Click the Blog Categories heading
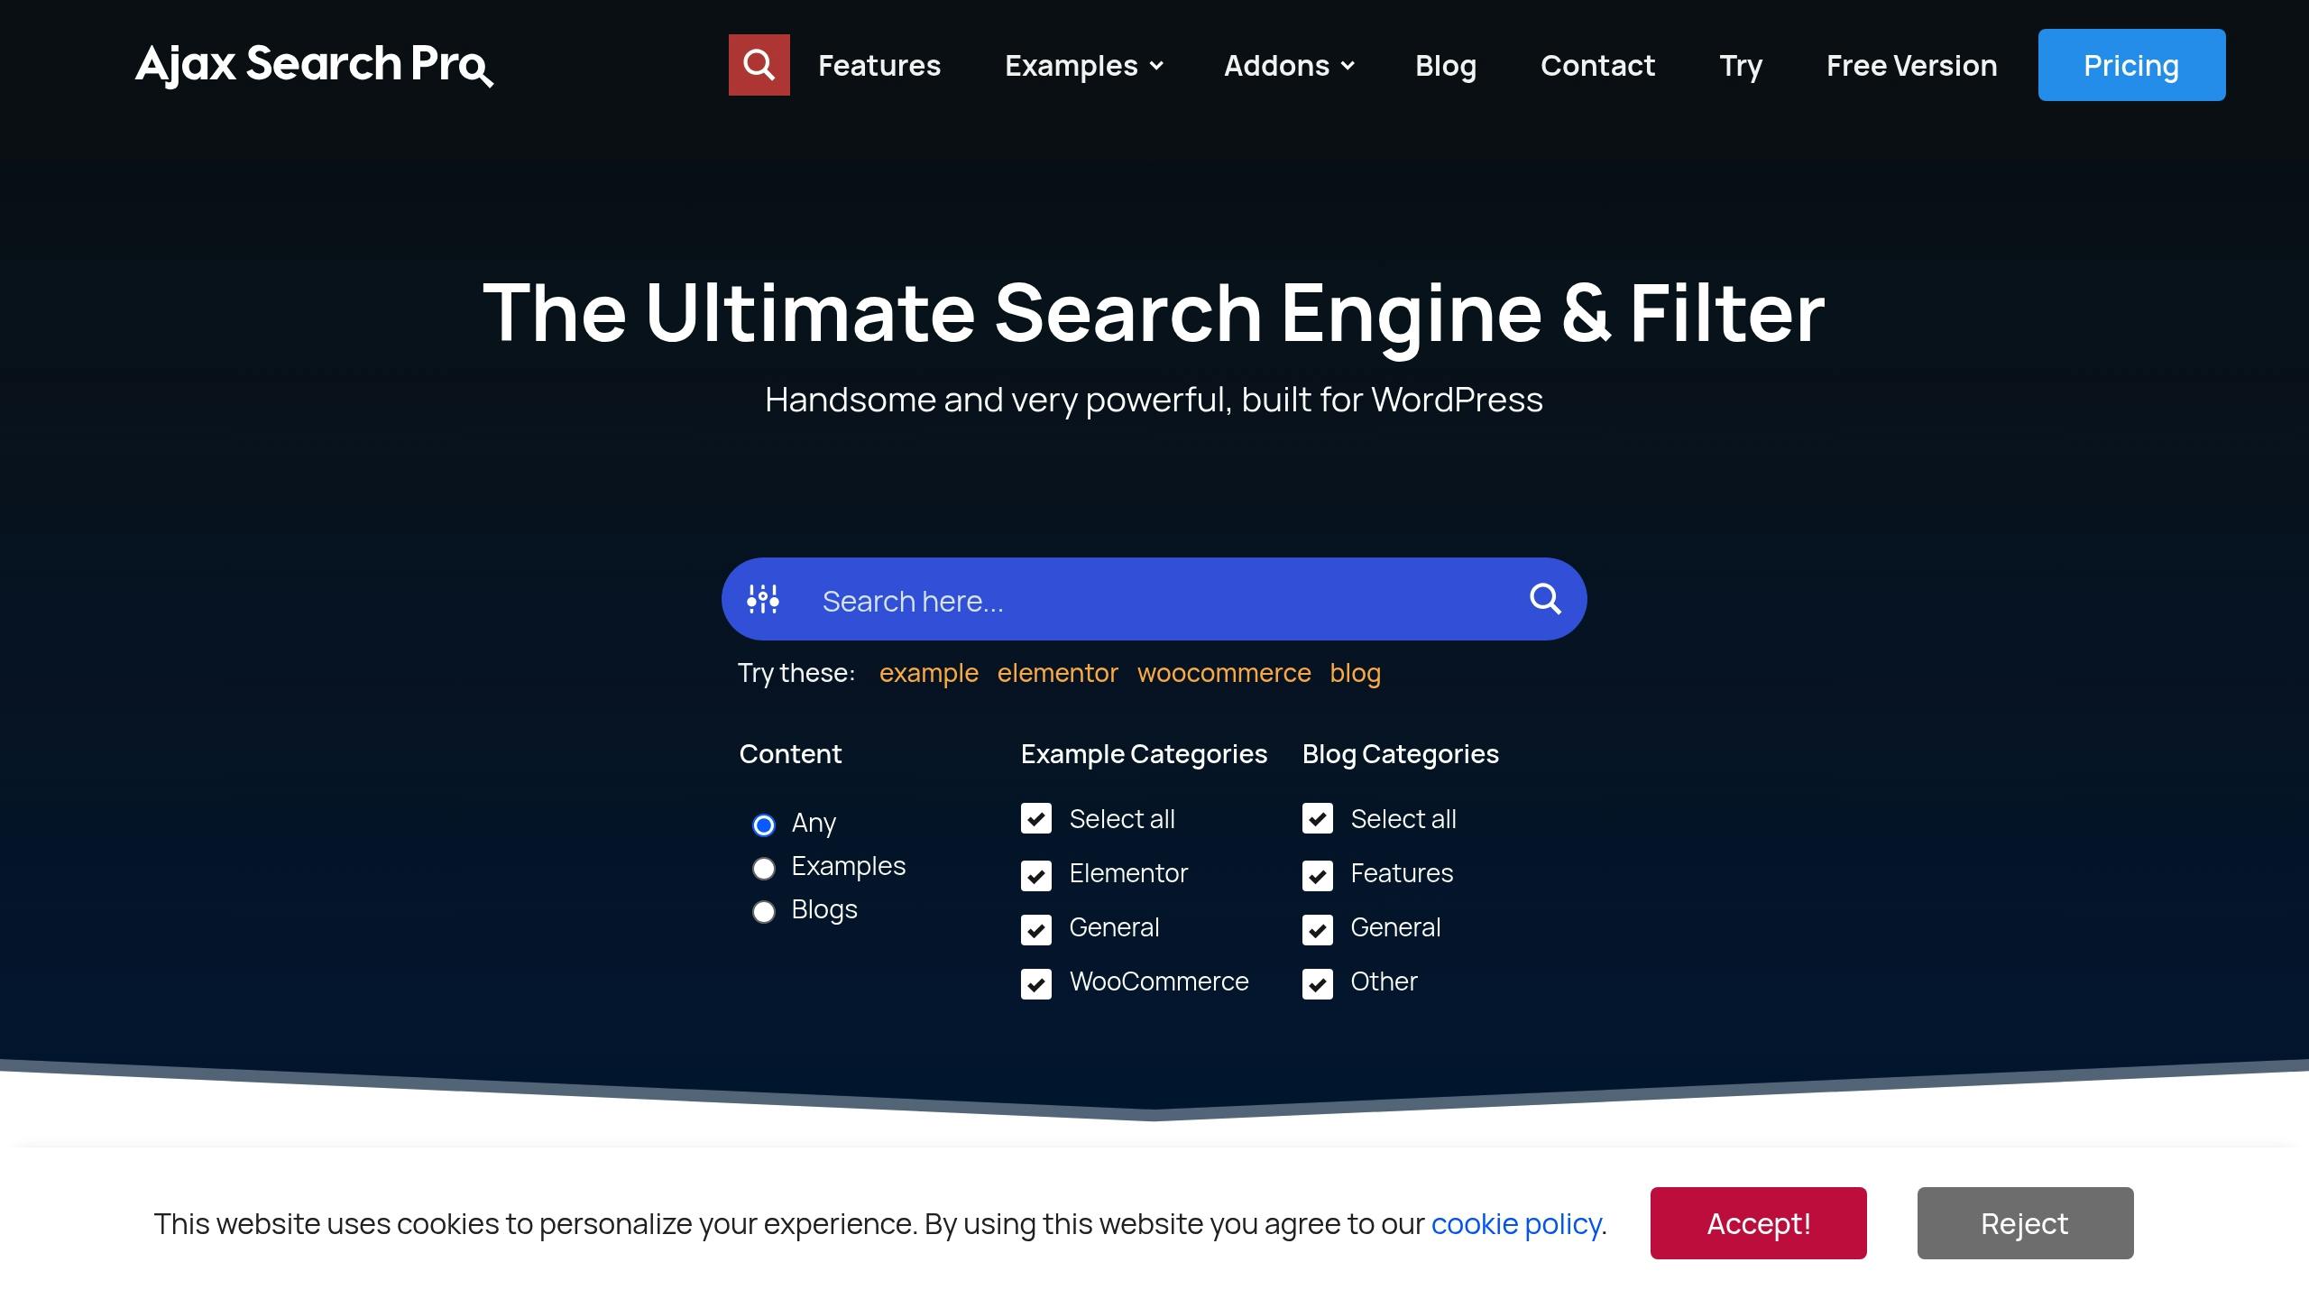Screen dimensions: 2309x1299 click(1400, 754)
